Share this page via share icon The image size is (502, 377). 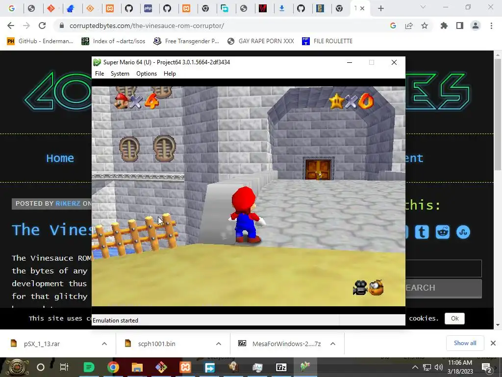409,26
